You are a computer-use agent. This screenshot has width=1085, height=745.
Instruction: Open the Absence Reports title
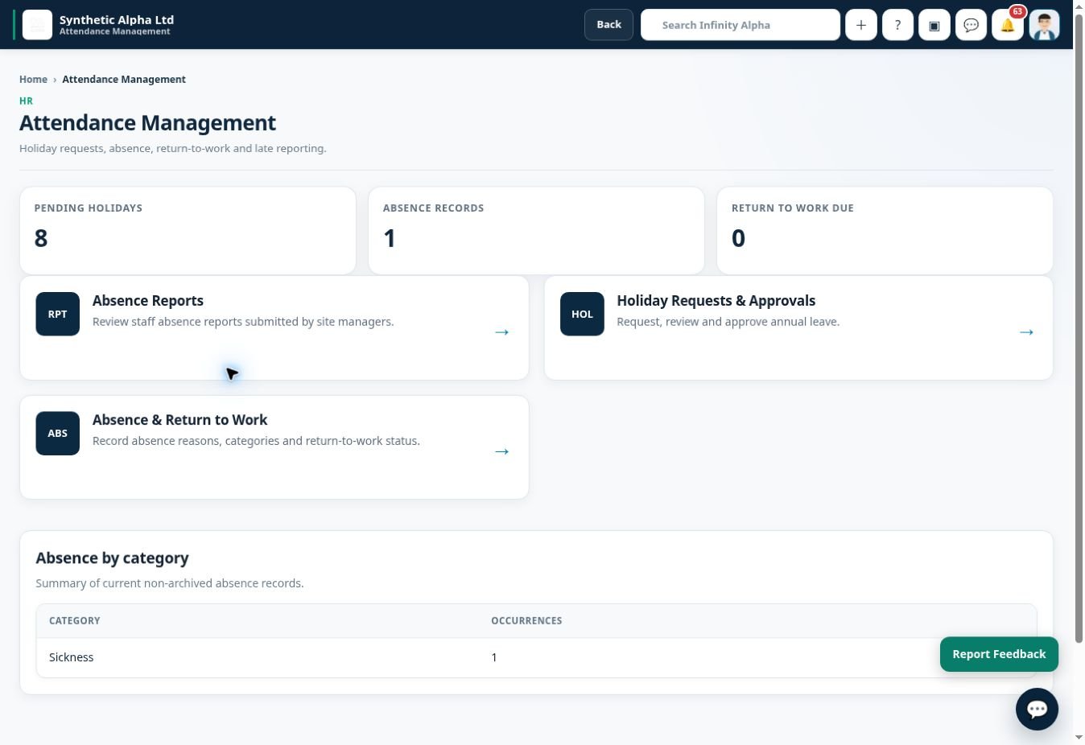point(148,300)
